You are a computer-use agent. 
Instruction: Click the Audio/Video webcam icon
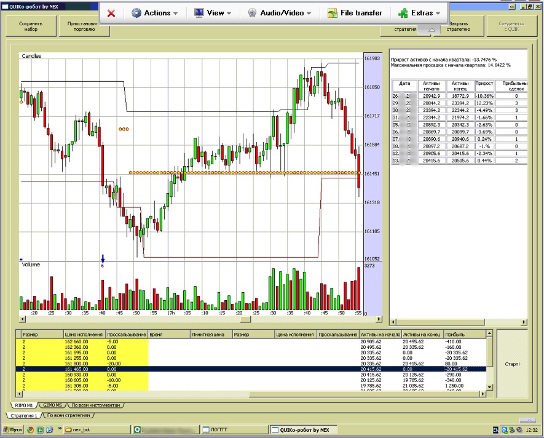[x=252, y=13]
